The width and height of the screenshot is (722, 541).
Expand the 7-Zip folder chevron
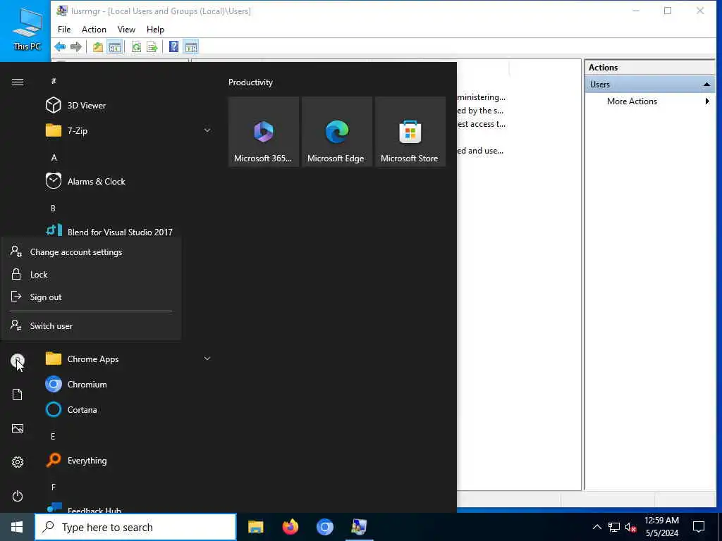(x=207, y=130)
